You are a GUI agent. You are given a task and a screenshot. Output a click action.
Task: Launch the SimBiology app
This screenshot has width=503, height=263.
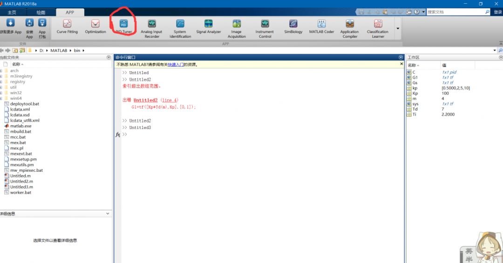(293, 27)
